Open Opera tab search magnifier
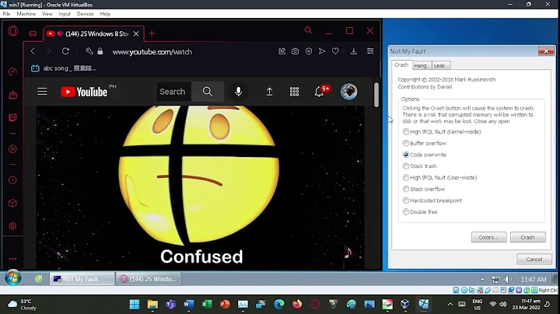 [308, 30]
